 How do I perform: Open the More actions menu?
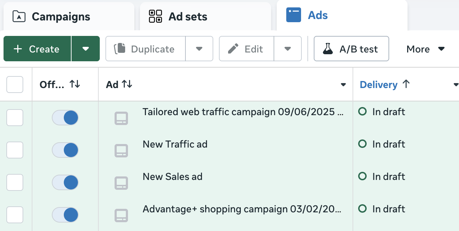point(425,49)
